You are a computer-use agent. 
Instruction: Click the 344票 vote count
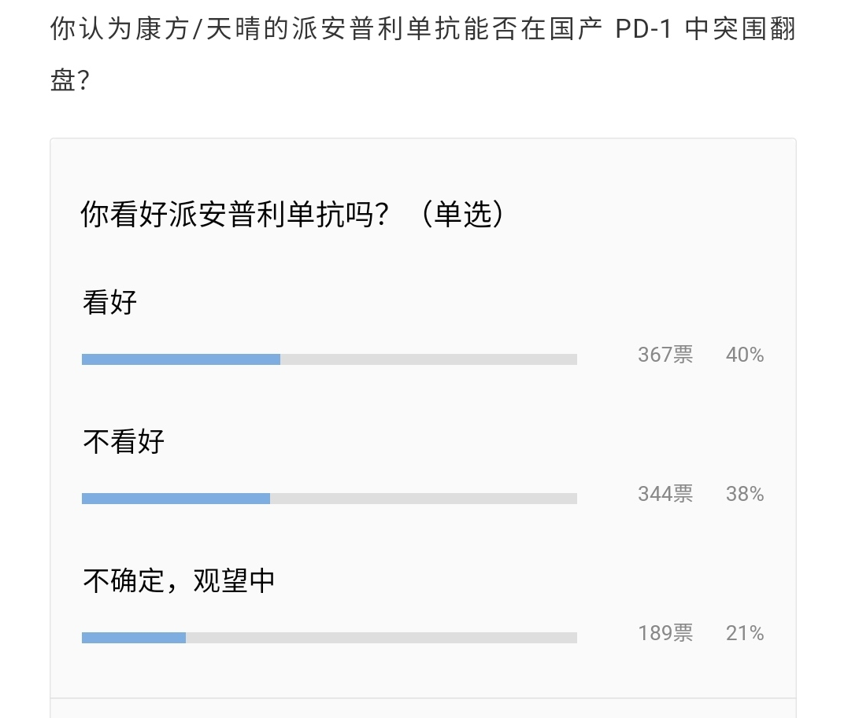tap(665, 494)
